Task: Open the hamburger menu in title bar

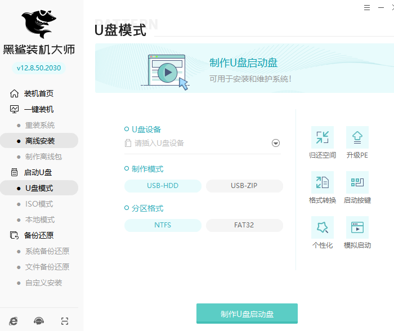Action: coord(367,8)
